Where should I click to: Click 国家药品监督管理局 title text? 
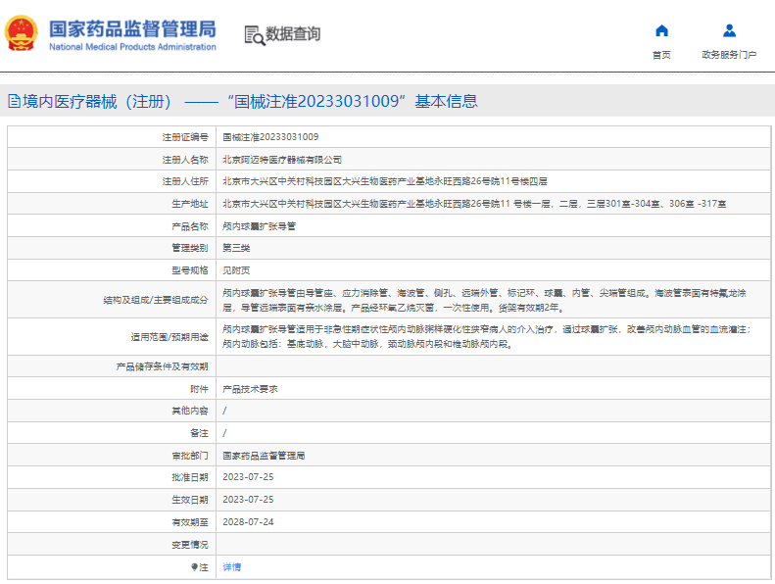click(132, 29)
